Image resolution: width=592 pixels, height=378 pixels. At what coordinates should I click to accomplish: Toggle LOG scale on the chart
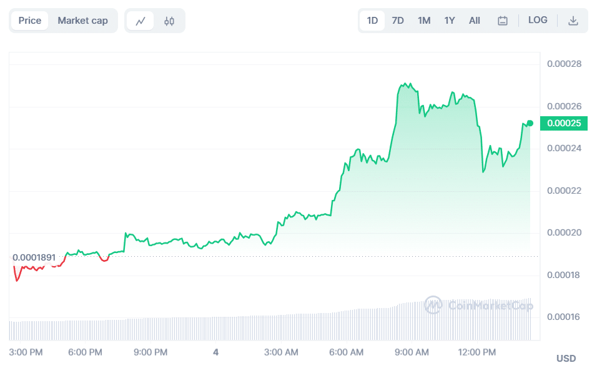[x=538, y=20]
